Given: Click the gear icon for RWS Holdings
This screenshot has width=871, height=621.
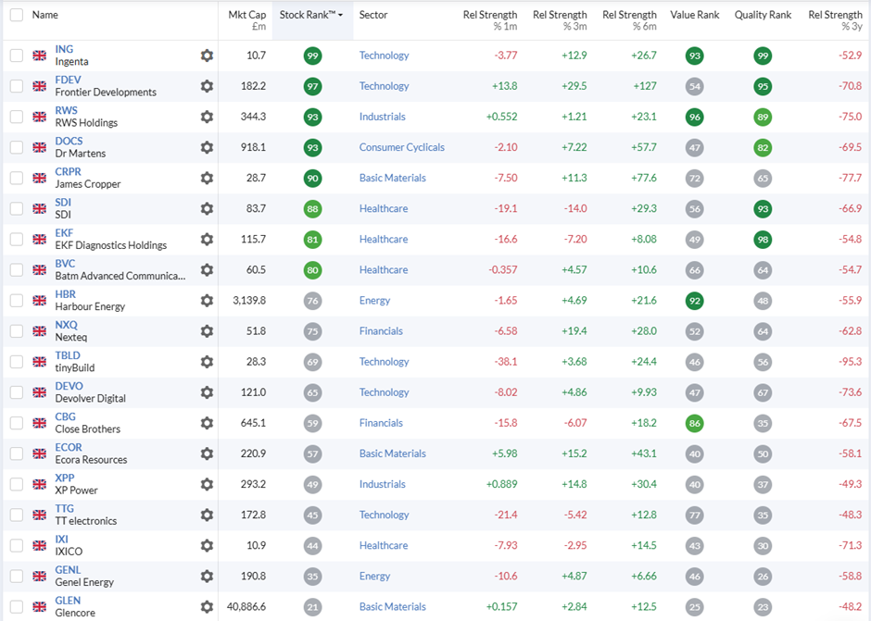Looking at the screenshot, I should coord(207,117).
